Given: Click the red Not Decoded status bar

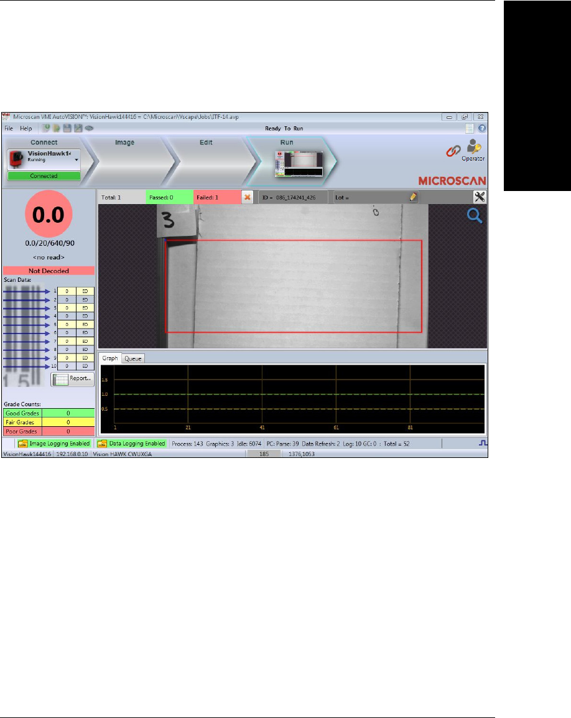Looking at the screenshot, I should pos(49,271).
